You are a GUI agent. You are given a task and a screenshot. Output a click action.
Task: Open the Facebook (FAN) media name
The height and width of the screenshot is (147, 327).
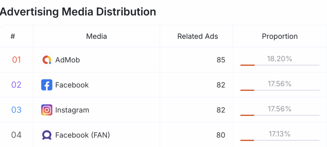(x=83, y=135)
